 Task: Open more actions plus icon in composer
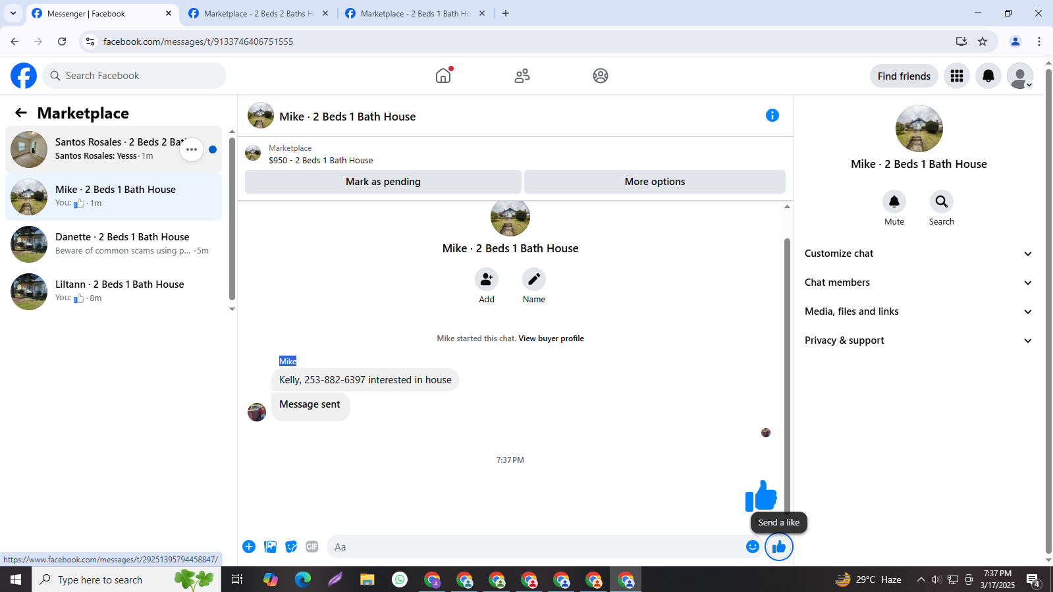249,547
